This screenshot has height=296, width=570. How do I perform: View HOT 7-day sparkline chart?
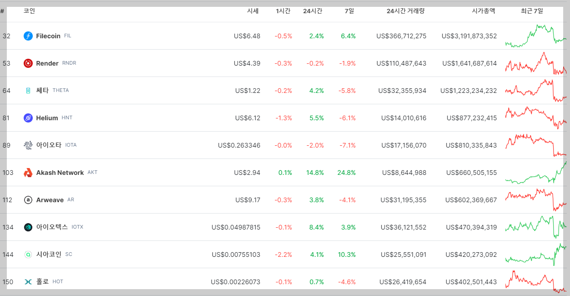536,281
